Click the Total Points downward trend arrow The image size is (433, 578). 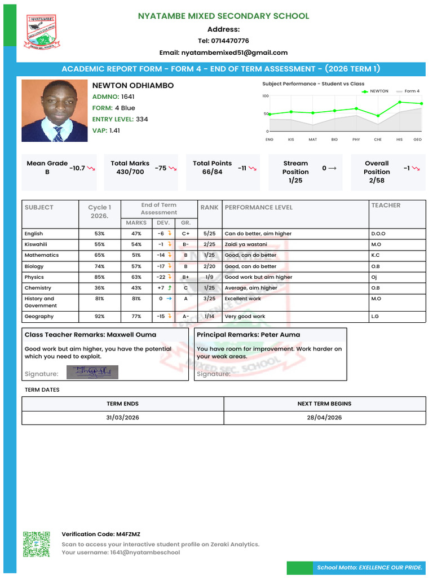tap(253, 168)
